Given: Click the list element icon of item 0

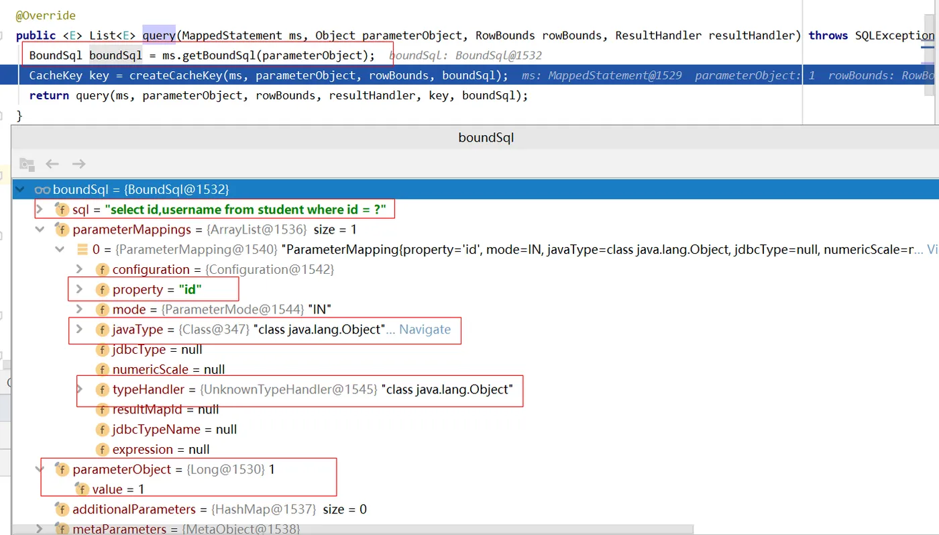Looking at the screenshot, I should tap(82, 250).
